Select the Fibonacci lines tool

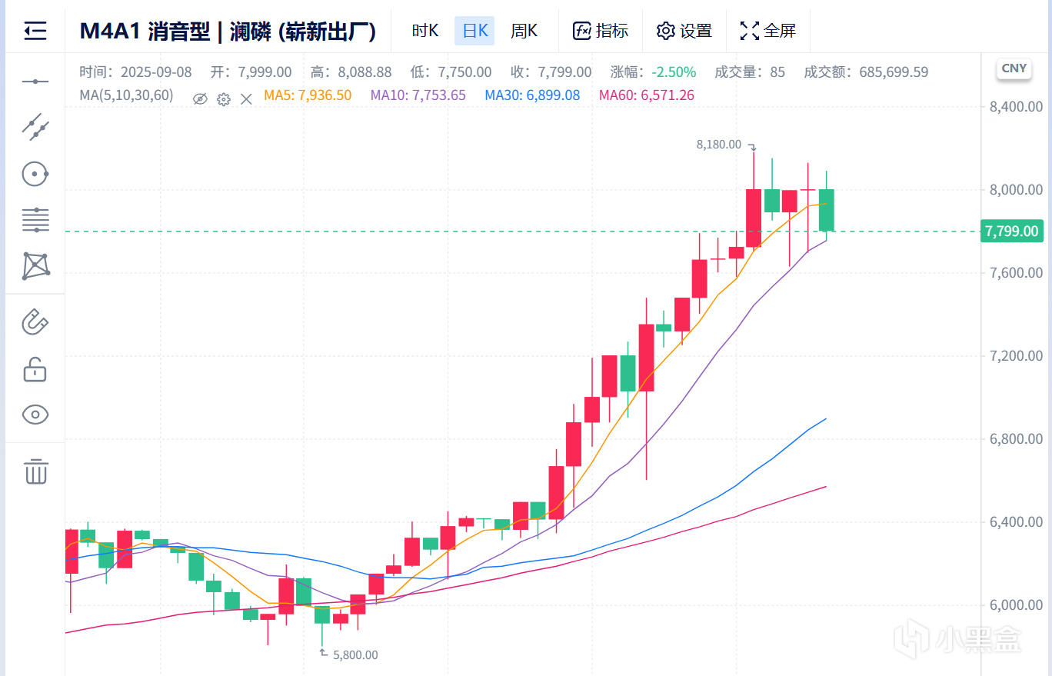point(35,220)
